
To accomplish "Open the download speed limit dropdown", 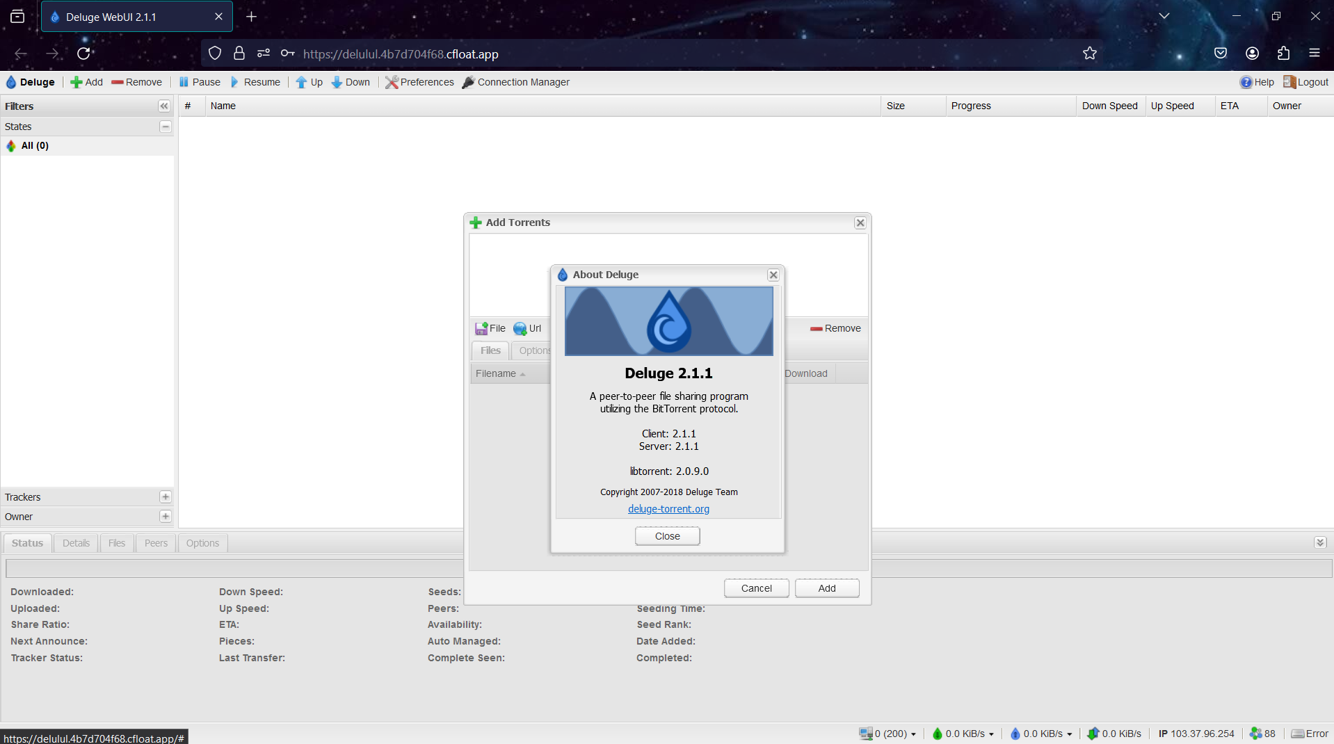I will 963,734.
